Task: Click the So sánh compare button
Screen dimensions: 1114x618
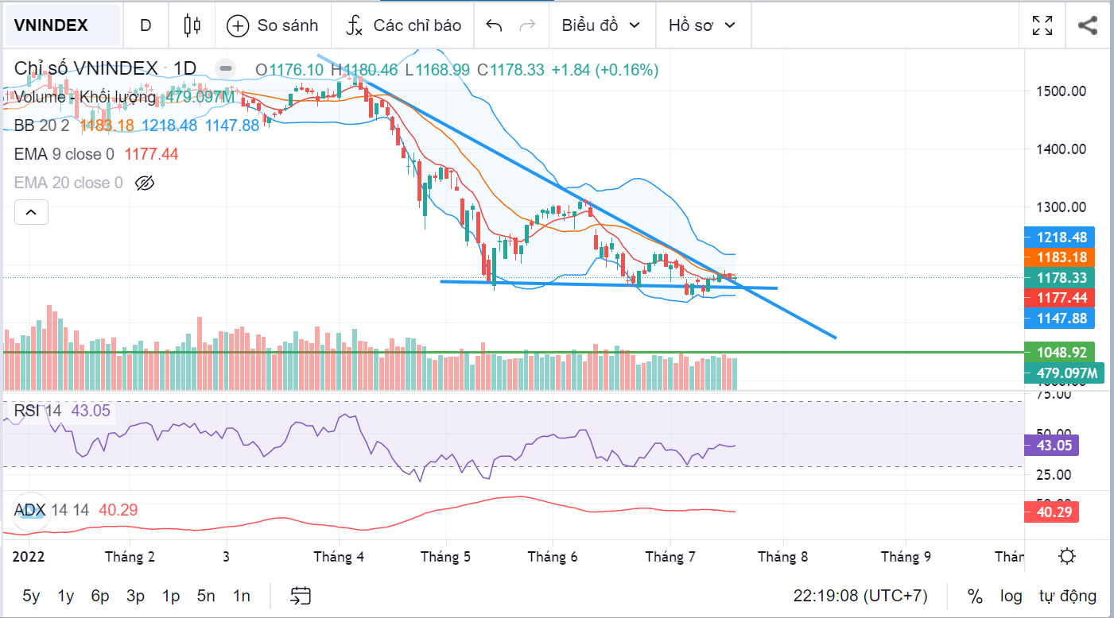Action: (x=273, y=25)
